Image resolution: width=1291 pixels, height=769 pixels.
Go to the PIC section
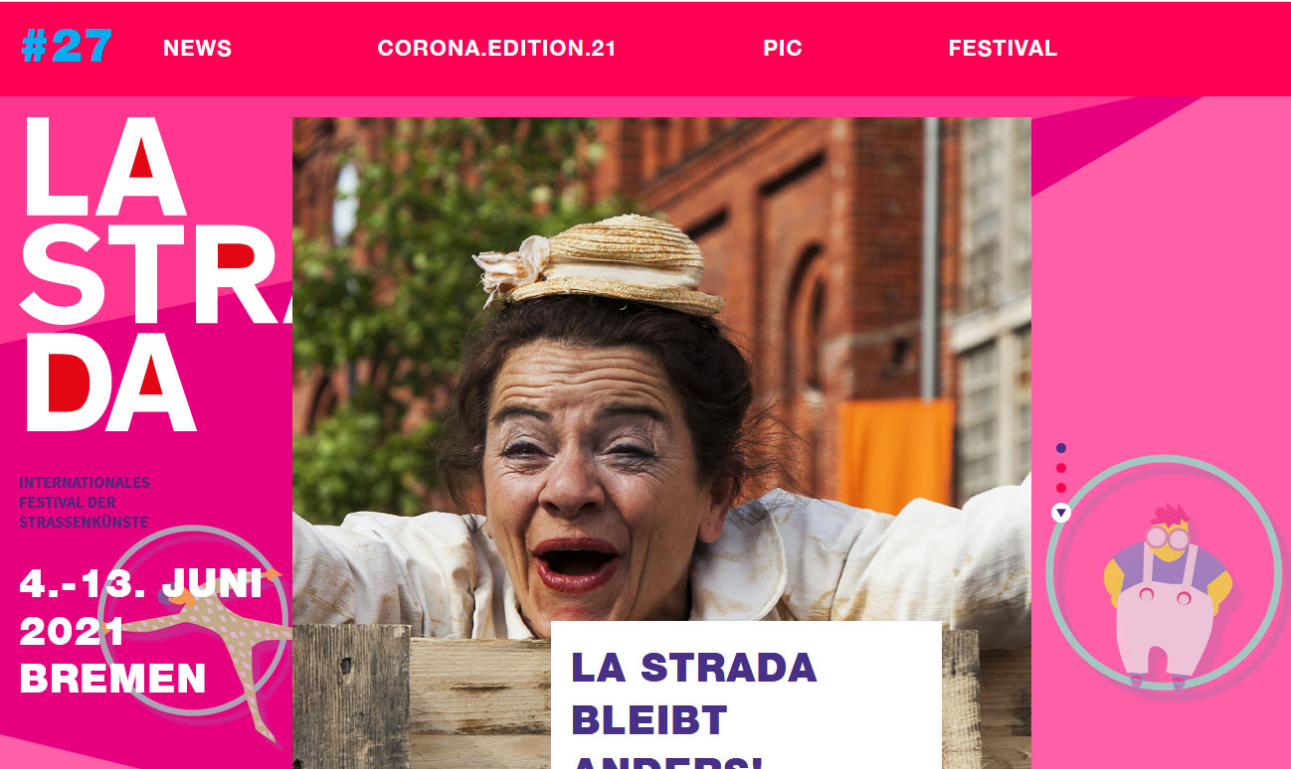click(x=783, y=48)
